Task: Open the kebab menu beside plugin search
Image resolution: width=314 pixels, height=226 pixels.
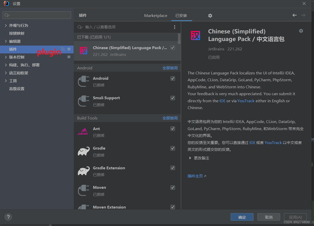Action: click(175, 27)
